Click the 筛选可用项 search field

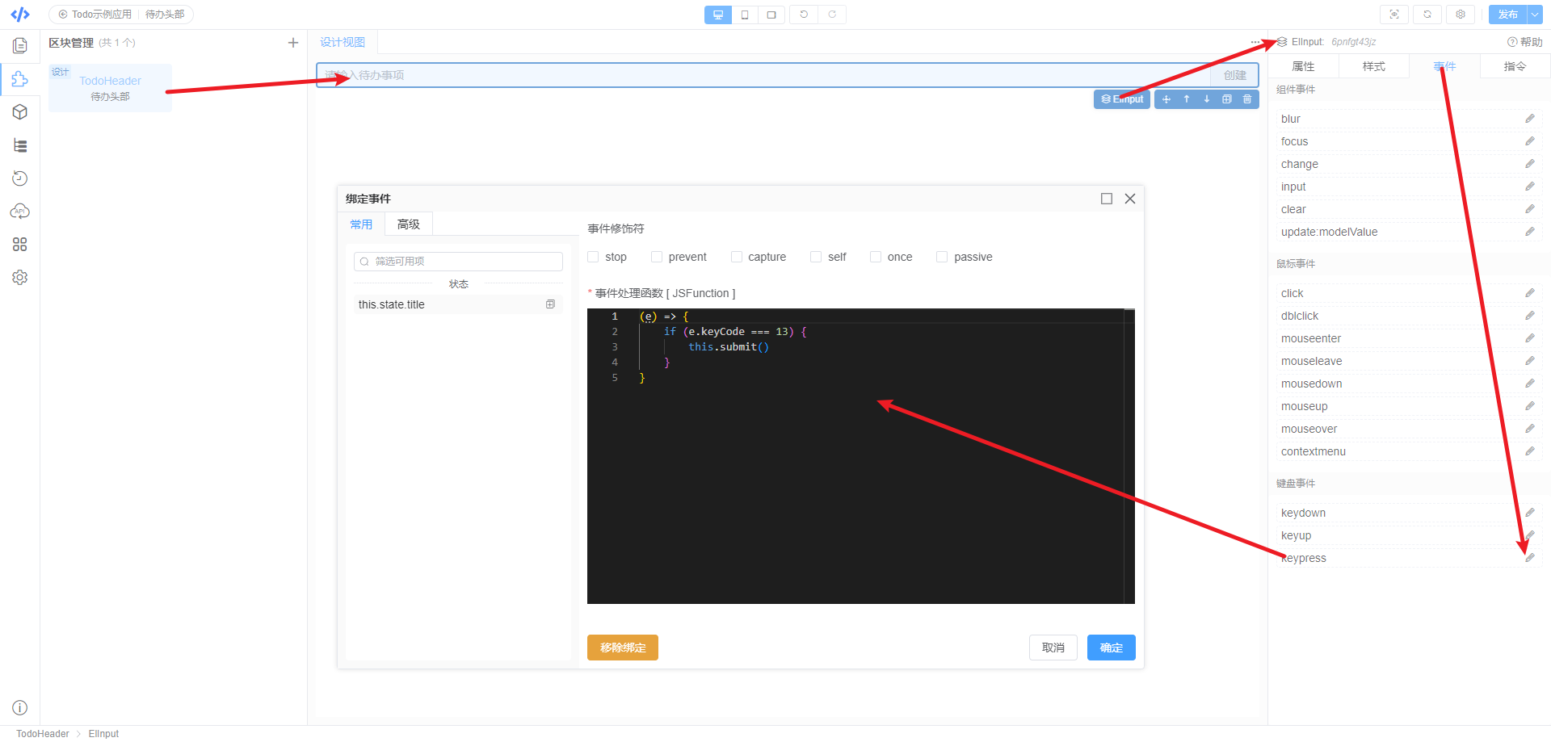tap(458, 262)
